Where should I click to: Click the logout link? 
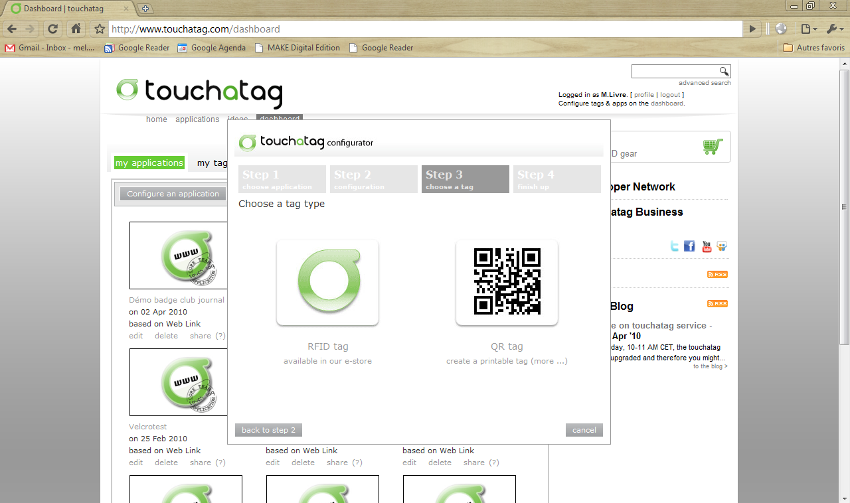(x=670, y=95)
